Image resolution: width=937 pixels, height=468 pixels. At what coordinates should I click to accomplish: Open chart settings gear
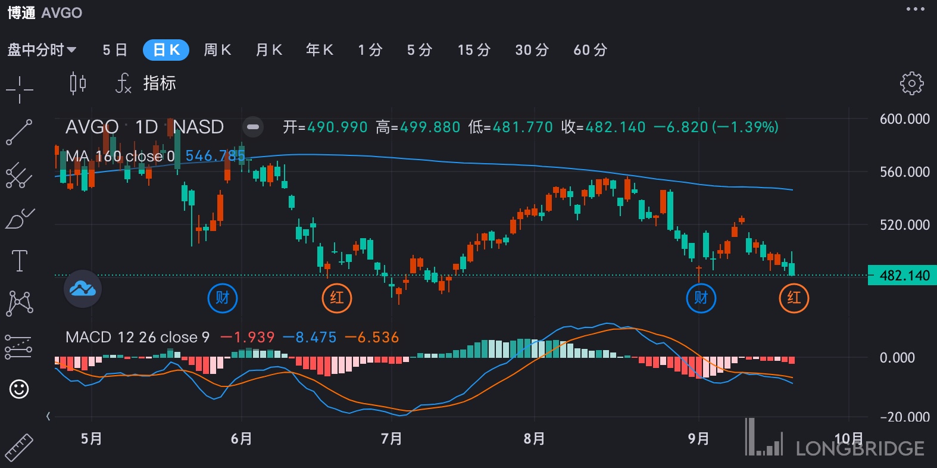tap(911, 83)
